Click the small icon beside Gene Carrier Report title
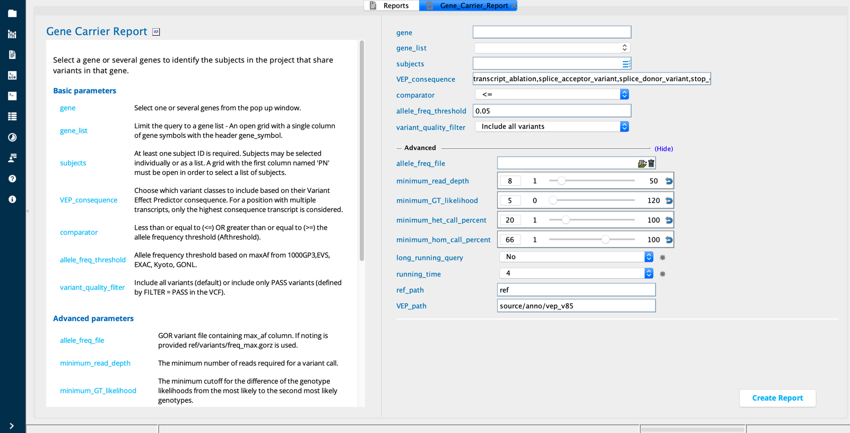Image resolution: width=850 pixels, height=433 pixels. tap(156, 32)
